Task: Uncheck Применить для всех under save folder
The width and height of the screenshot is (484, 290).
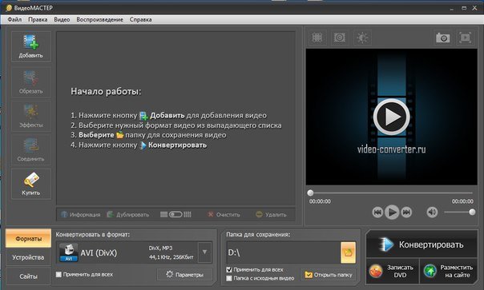Action: click(229, 270)
